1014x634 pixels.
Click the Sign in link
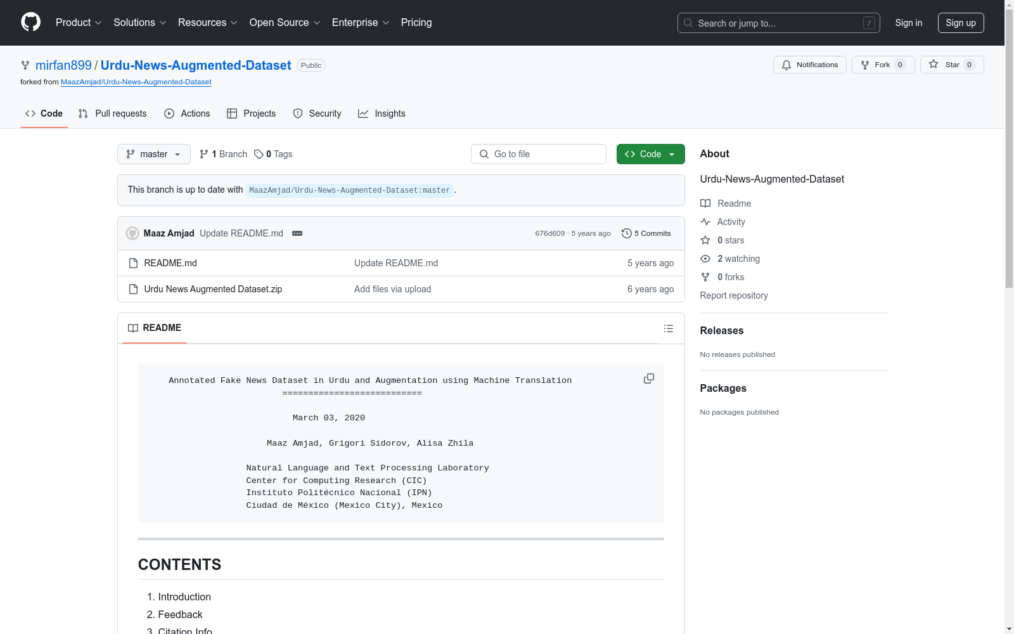point(909,23)
